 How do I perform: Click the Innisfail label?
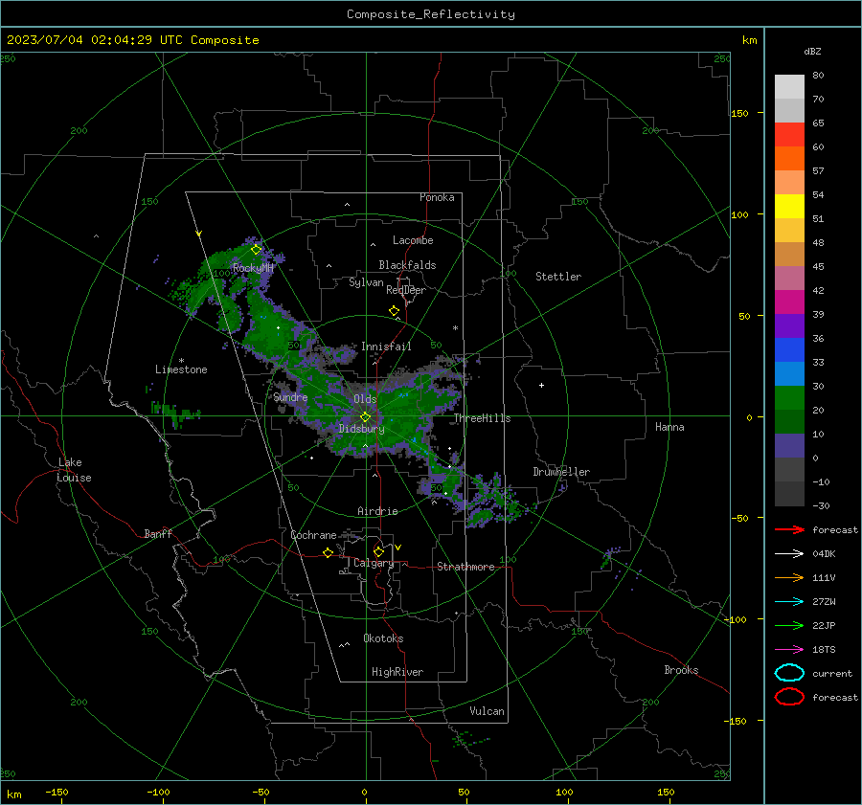point(386,347)
